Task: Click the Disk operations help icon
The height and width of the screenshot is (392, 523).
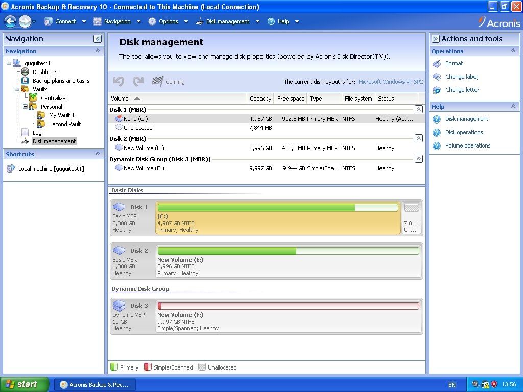Action: pos(437,133)
